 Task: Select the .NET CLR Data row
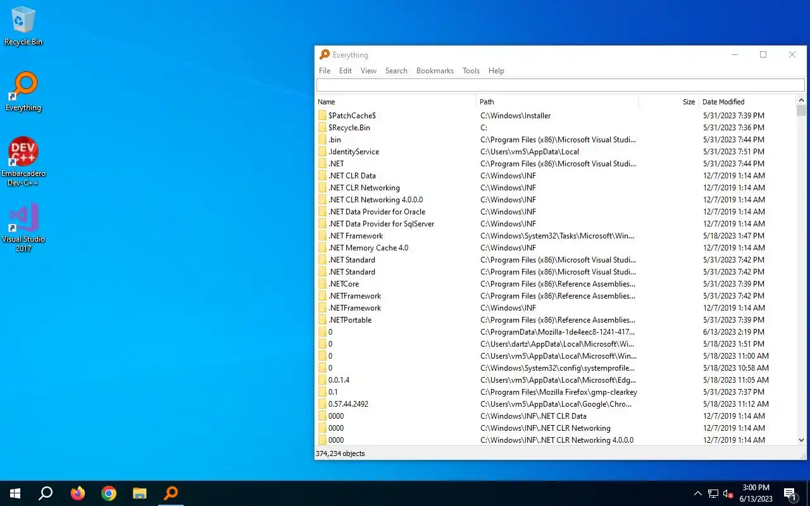click(x=556, y=176)
